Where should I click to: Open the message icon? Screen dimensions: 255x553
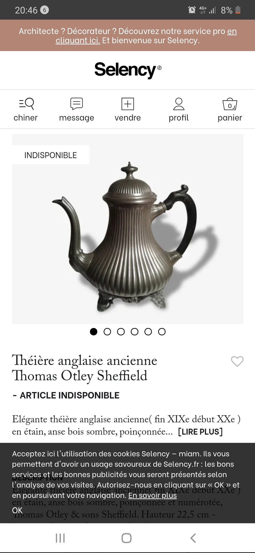point(77,104)
